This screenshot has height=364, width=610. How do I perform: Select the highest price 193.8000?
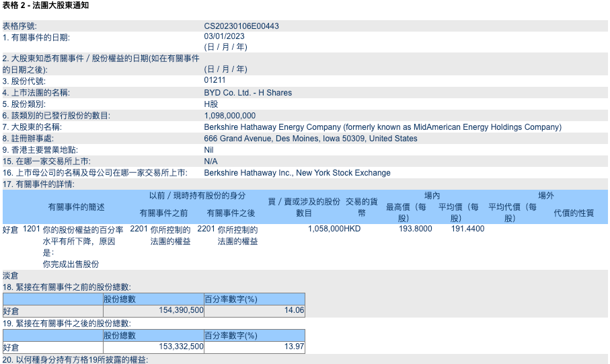click(416, 229)
